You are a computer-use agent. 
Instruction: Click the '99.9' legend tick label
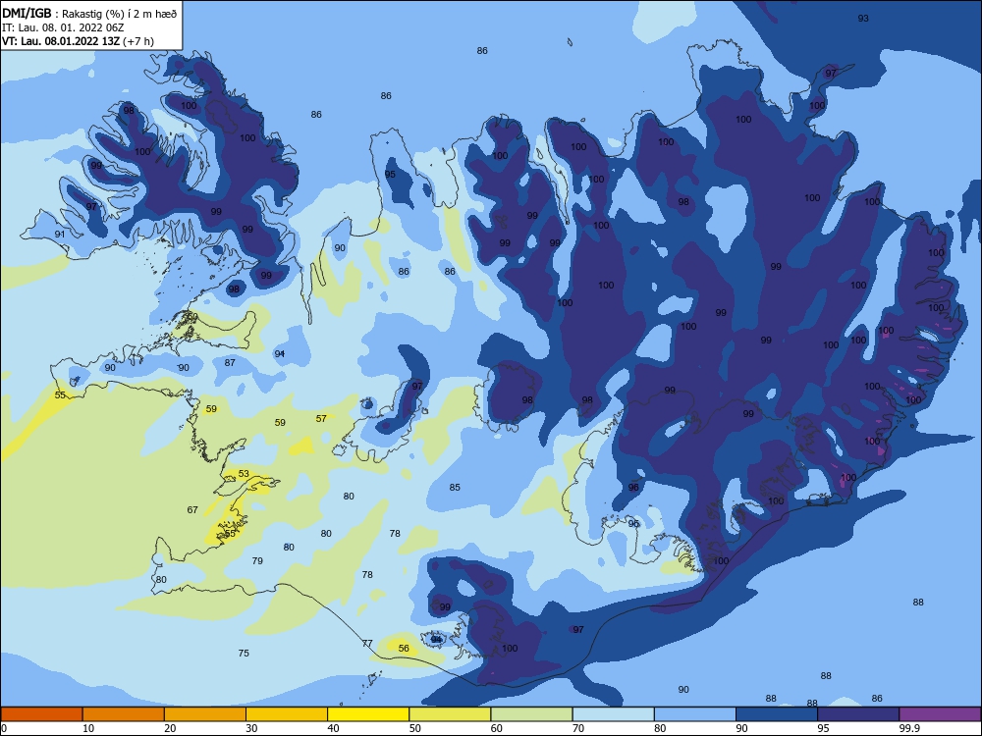[909, 728]
